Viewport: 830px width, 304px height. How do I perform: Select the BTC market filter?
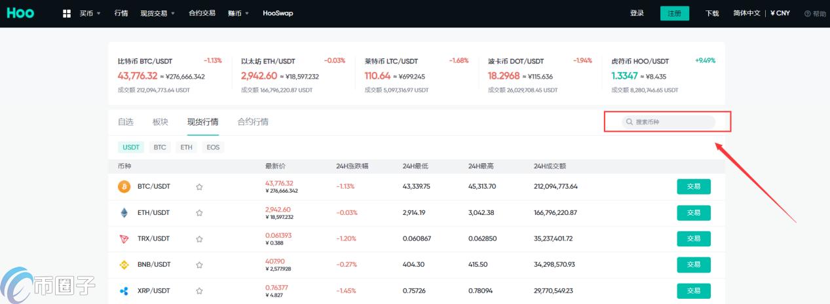point(160,147)
